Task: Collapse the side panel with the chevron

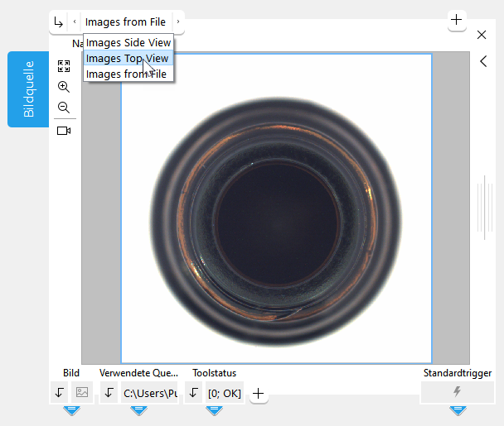Action: 482,60
